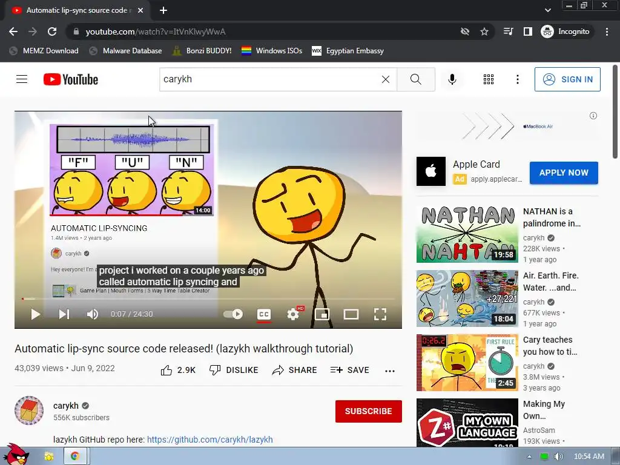The width and height of the screenshot is (620, 465).
Task: Play the video with the play button
Action: pyautogui.click(x=36, y=314)
